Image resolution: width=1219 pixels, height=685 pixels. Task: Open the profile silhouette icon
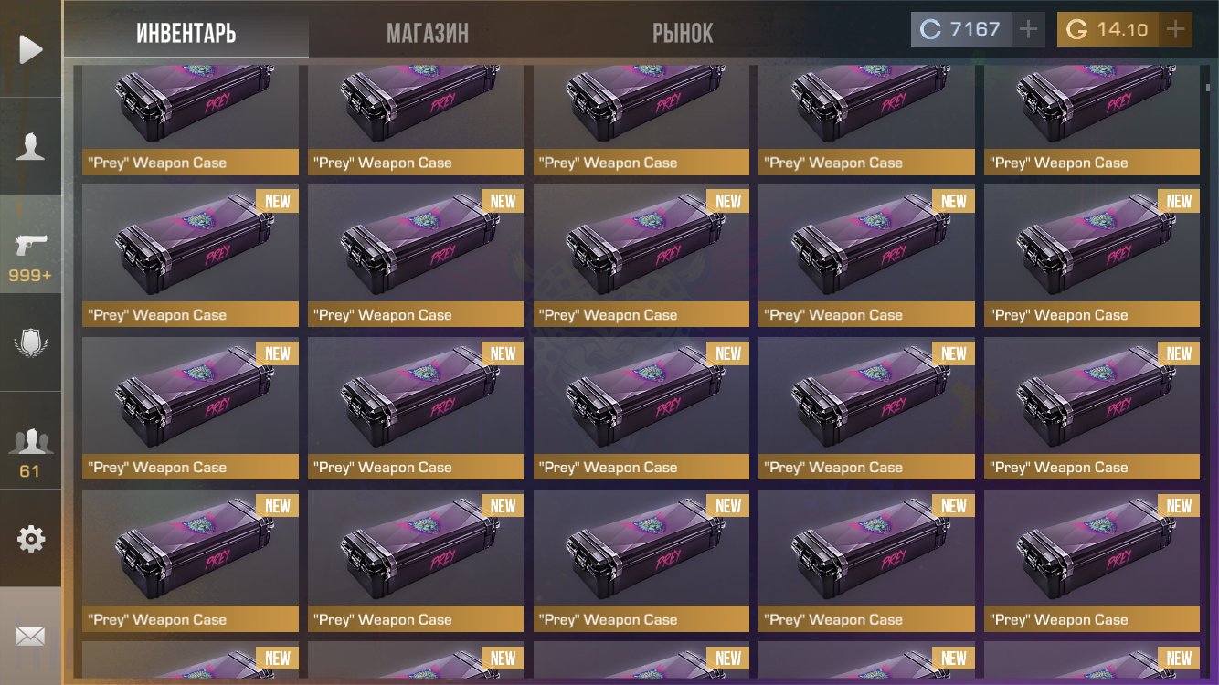(x=31, y=146)
